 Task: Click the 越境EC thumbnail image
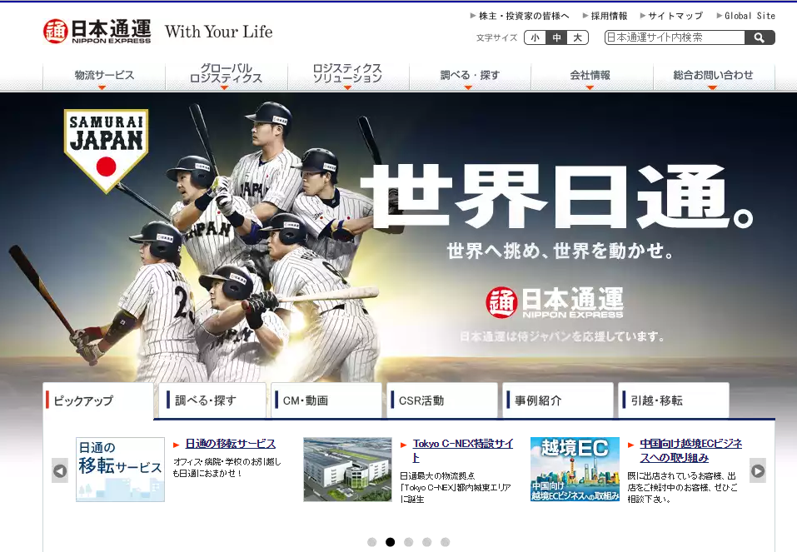[575, 469]
